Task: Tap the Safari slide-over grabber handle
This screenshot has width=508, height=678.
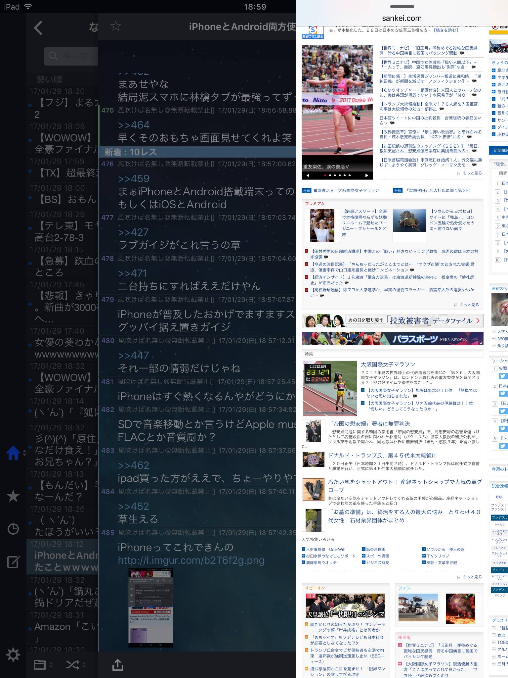Action: point(402,7)
